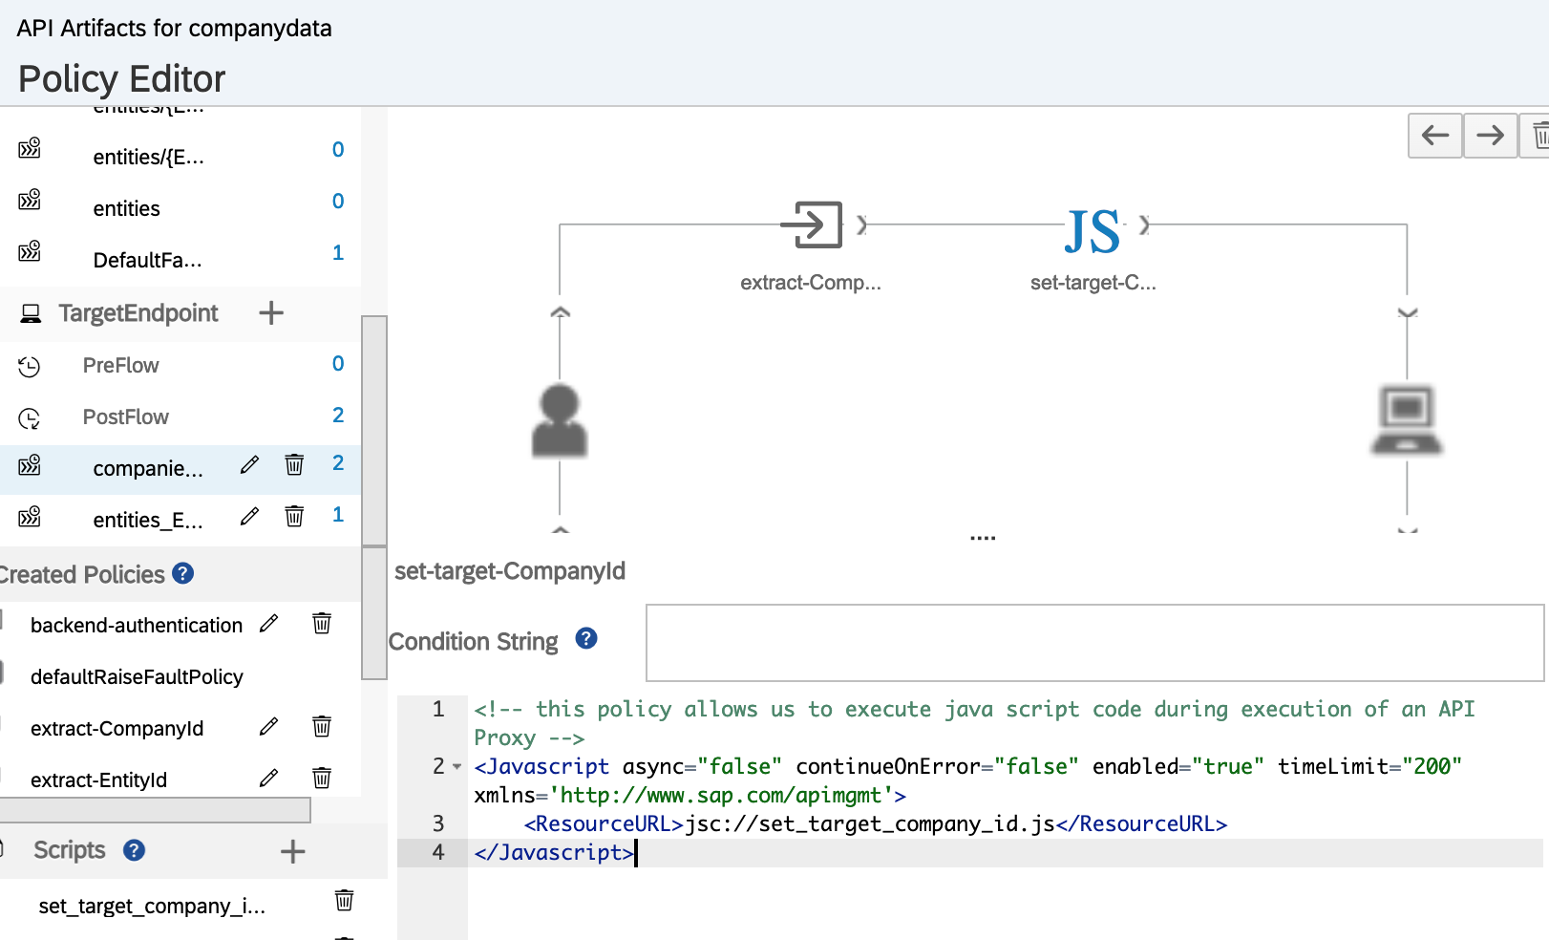The image size is (1549, 940).
Task: Click the right arrow move button
Action: (1490, 136)
